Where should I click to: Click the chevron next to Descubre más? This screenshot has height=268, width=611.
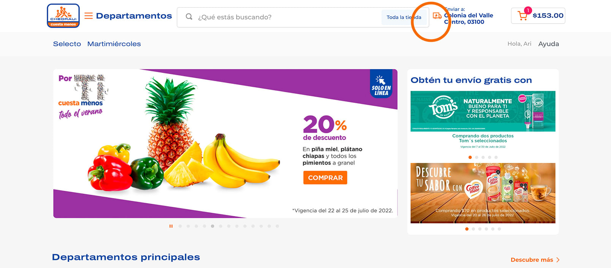pos(558,260)
